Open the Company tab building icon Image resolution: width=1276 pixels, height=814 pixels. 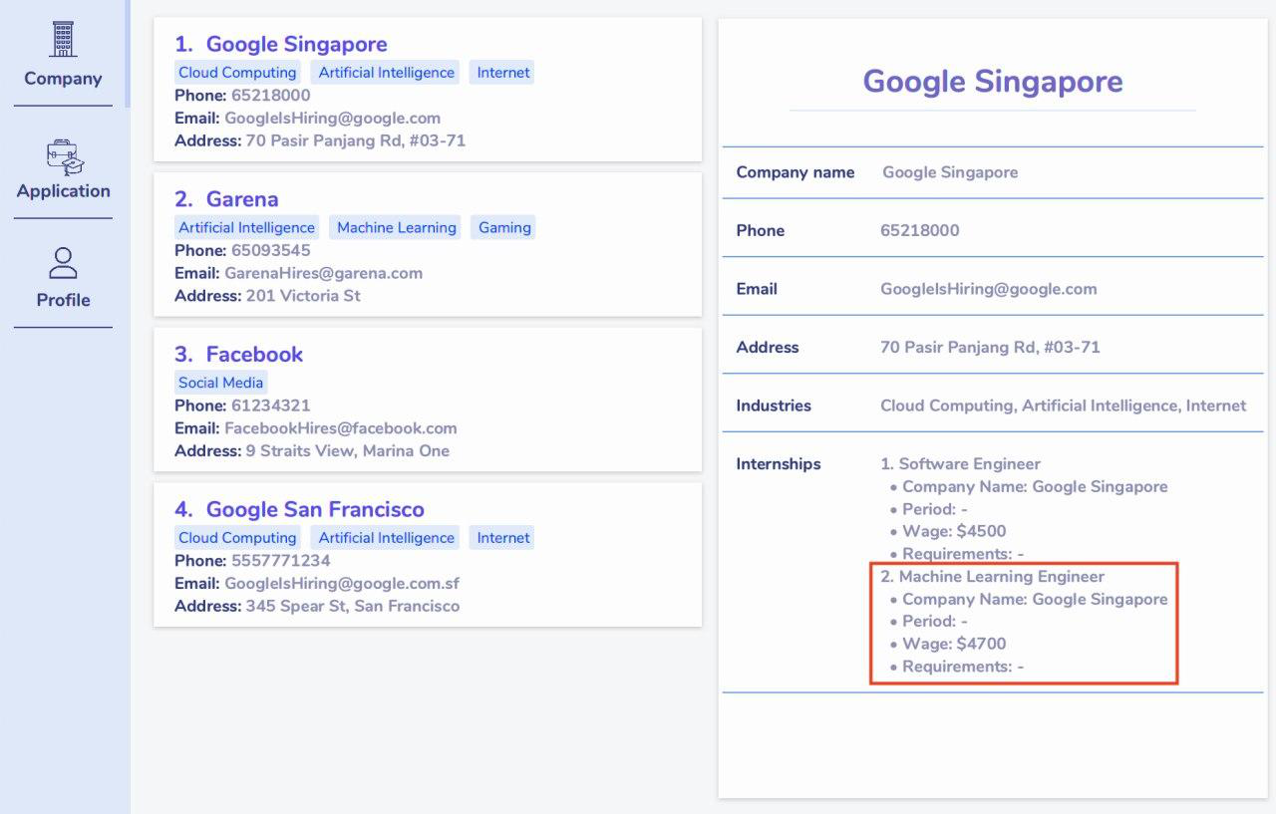[x=63, y=39]
